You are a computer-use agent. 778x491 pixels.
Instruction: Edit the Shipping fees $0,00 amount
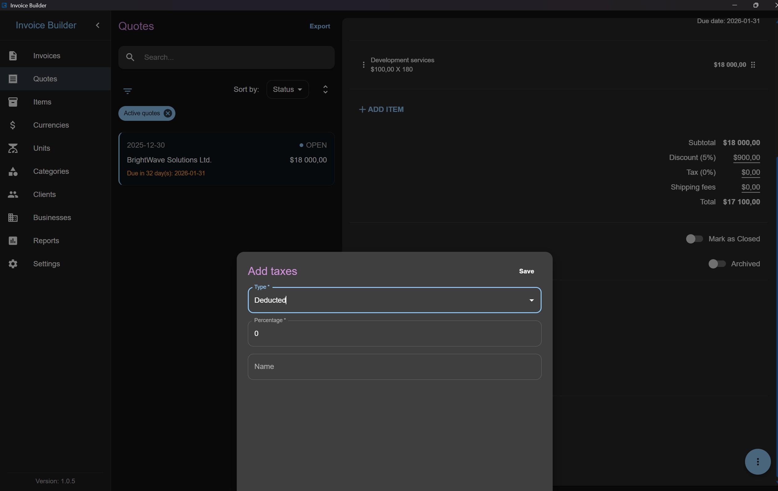[x=751, y=187]
